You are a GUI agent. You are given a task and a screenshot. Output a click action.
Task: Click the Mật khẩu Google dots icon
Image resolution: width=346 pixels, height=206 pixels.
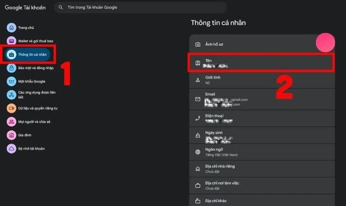pyautogui.click(x=11, y=82)
